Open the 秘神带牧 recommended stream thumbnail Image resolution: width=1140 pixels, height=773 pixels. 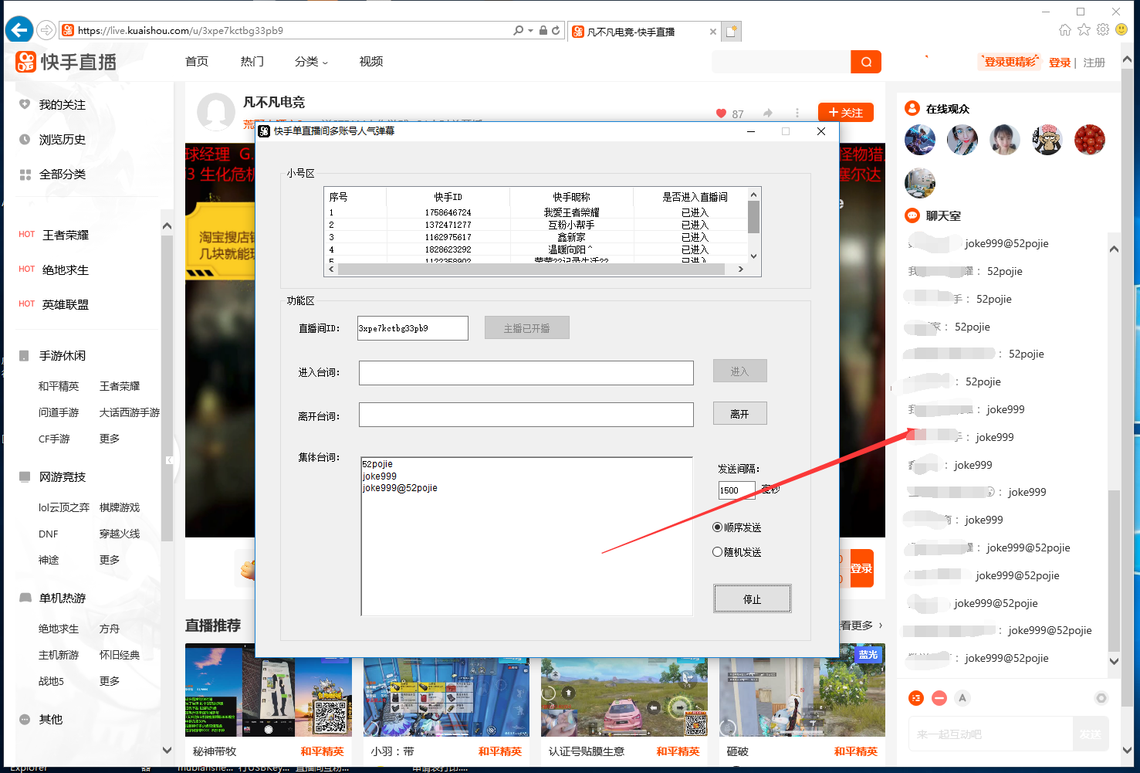pyautogui.click(x=269, y=690)
